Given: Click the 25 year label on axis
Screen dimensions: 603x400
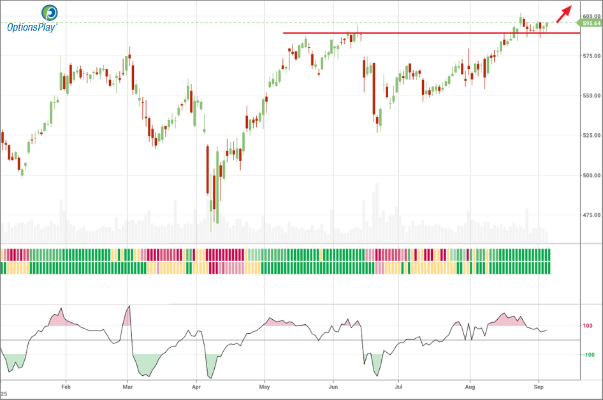Looking at the screenshot, I should [x=4, y=394].
